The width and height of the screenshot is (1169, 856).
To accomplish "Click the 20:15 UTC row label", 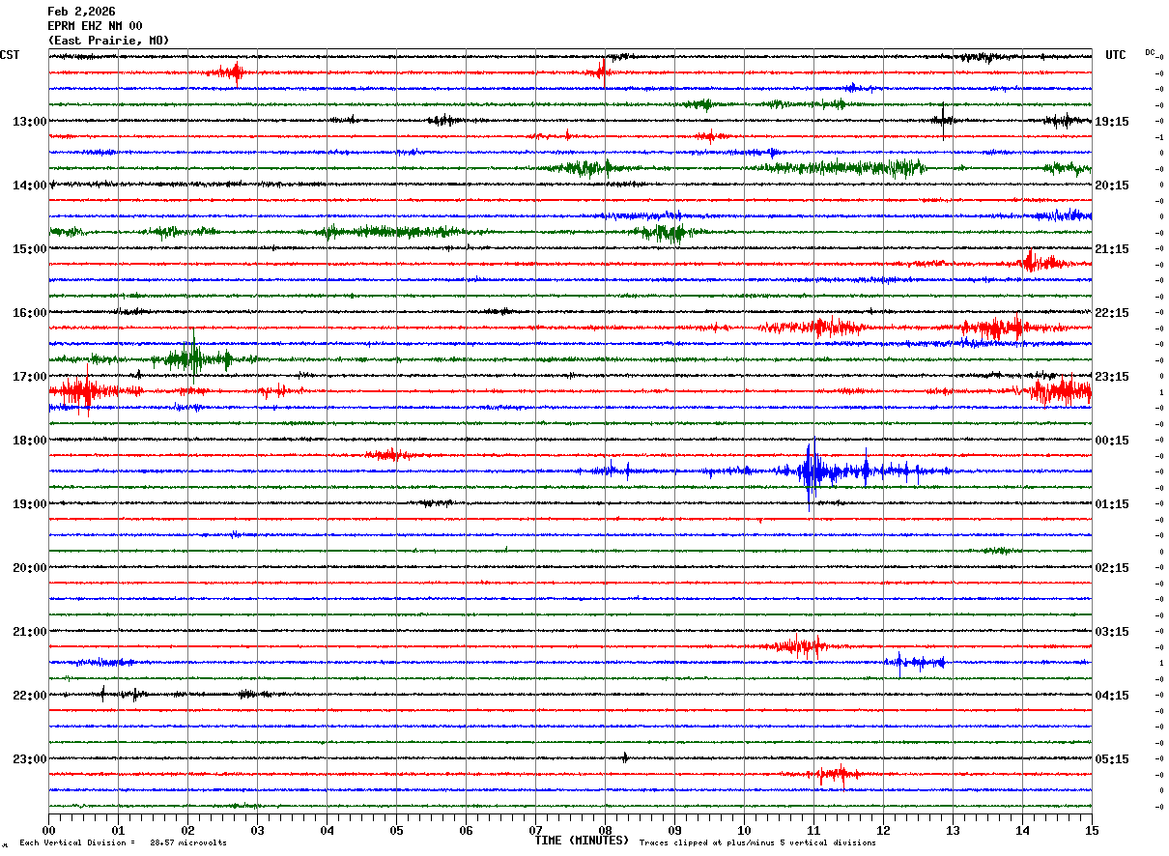I will click(x=1112, y=185).
